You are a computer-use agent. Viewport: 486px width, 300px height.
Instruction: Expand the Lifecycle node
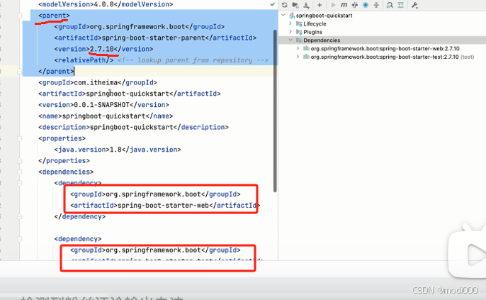[x=290, y=23]
